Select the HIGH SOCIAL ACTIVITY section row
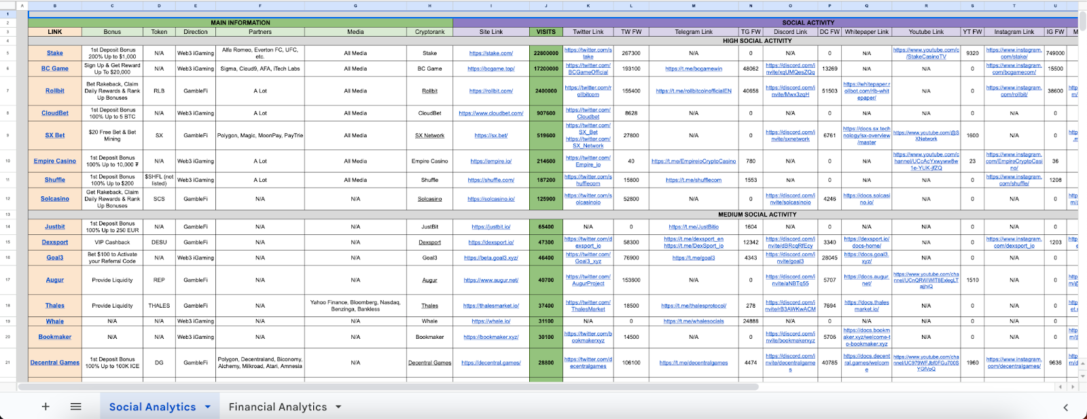This screenshot has height=419, width=1087. tap(553, 41)
